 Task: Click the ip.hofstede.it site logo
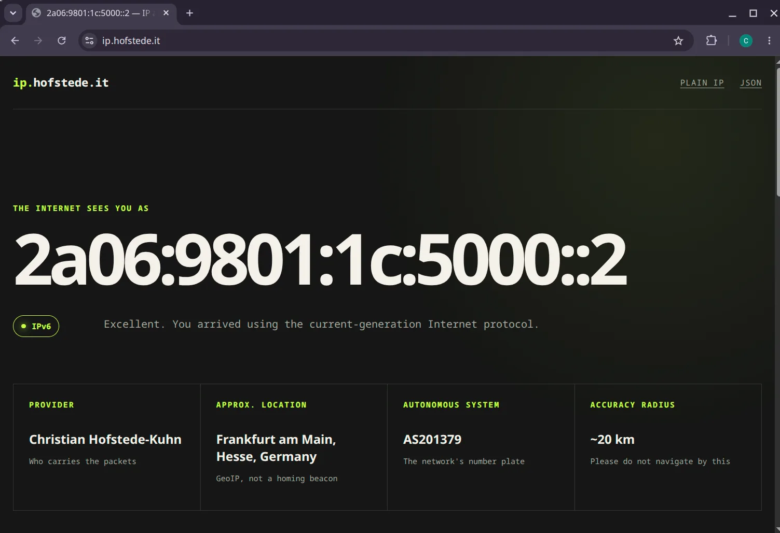61,82
